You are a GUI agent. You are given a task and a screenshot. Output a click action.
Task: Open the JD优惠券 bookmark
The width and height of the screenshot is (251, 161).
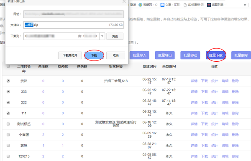[x=194, y=5]
